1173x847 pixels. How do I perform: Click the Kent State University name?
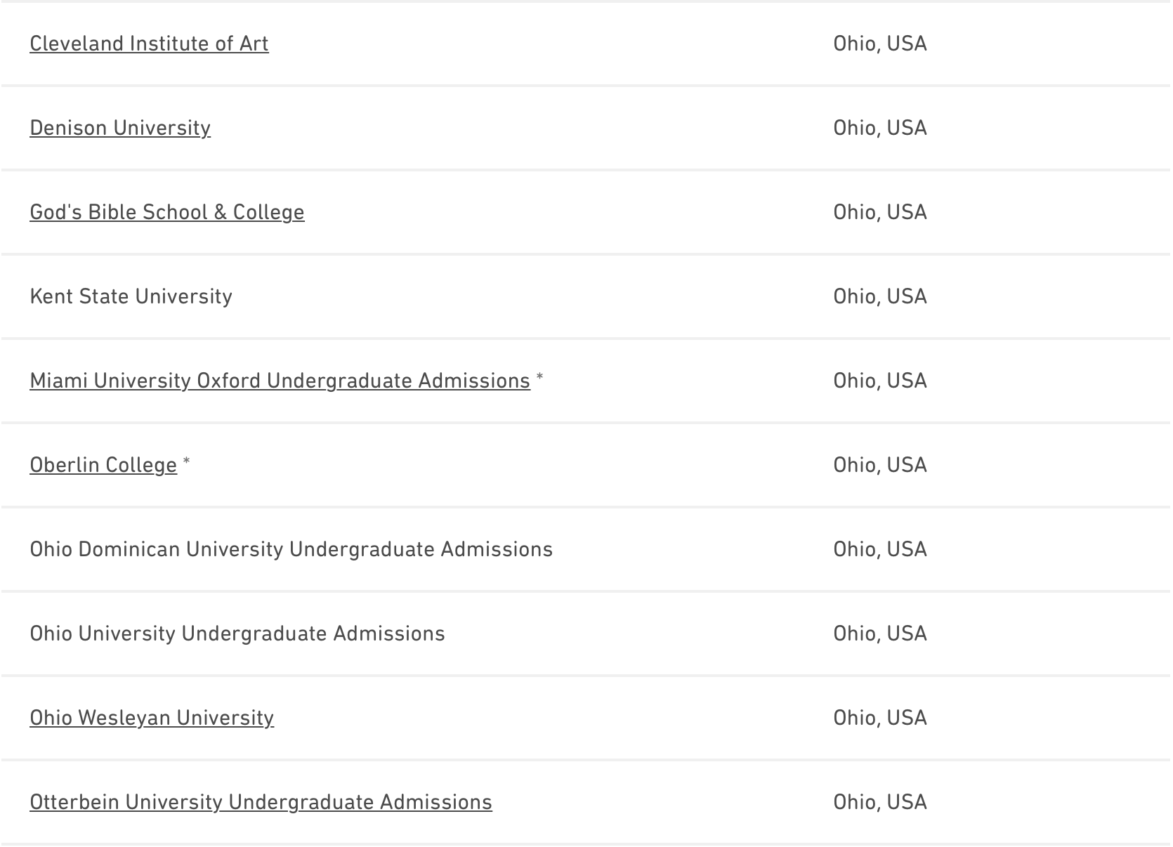(x=131, y=296)
